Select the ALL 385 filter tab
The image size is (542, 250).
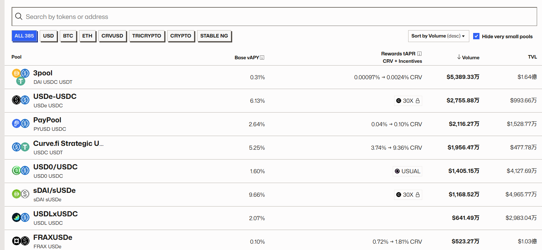coord(24,36)
